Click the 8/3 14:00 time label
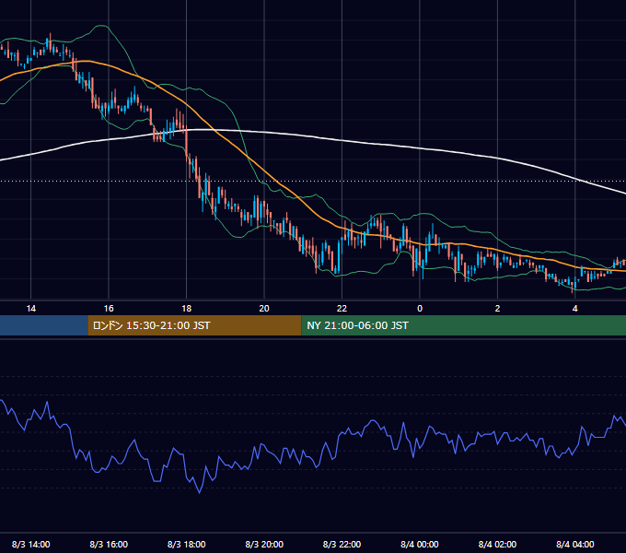 (30, 544)
